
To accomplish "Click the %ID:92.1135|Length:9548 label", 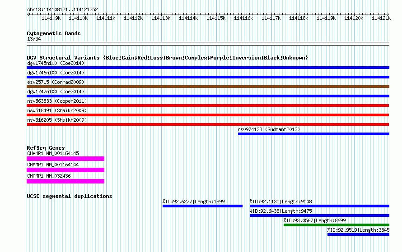I will point(281,202).
